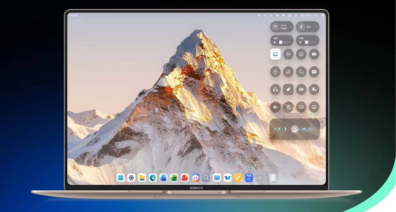Open the Recycle Bin in the dock
Image resolution: width=396 pixels, height=212 pixels.
point(272,178)
